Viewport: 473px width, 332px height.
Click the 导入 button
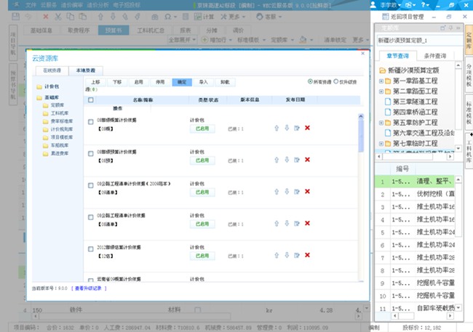click(x=203, y=82)
